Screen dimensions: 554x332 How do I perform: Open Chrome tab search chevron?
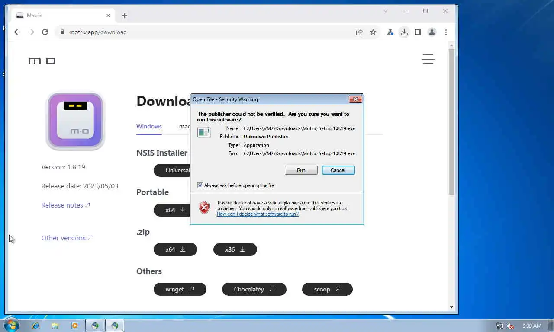386,11
